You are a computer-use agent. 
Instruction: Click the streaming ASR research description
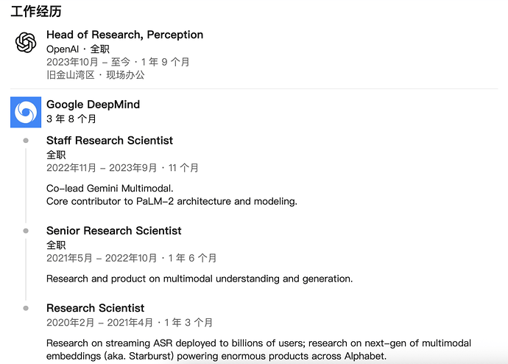pos(259,349)
